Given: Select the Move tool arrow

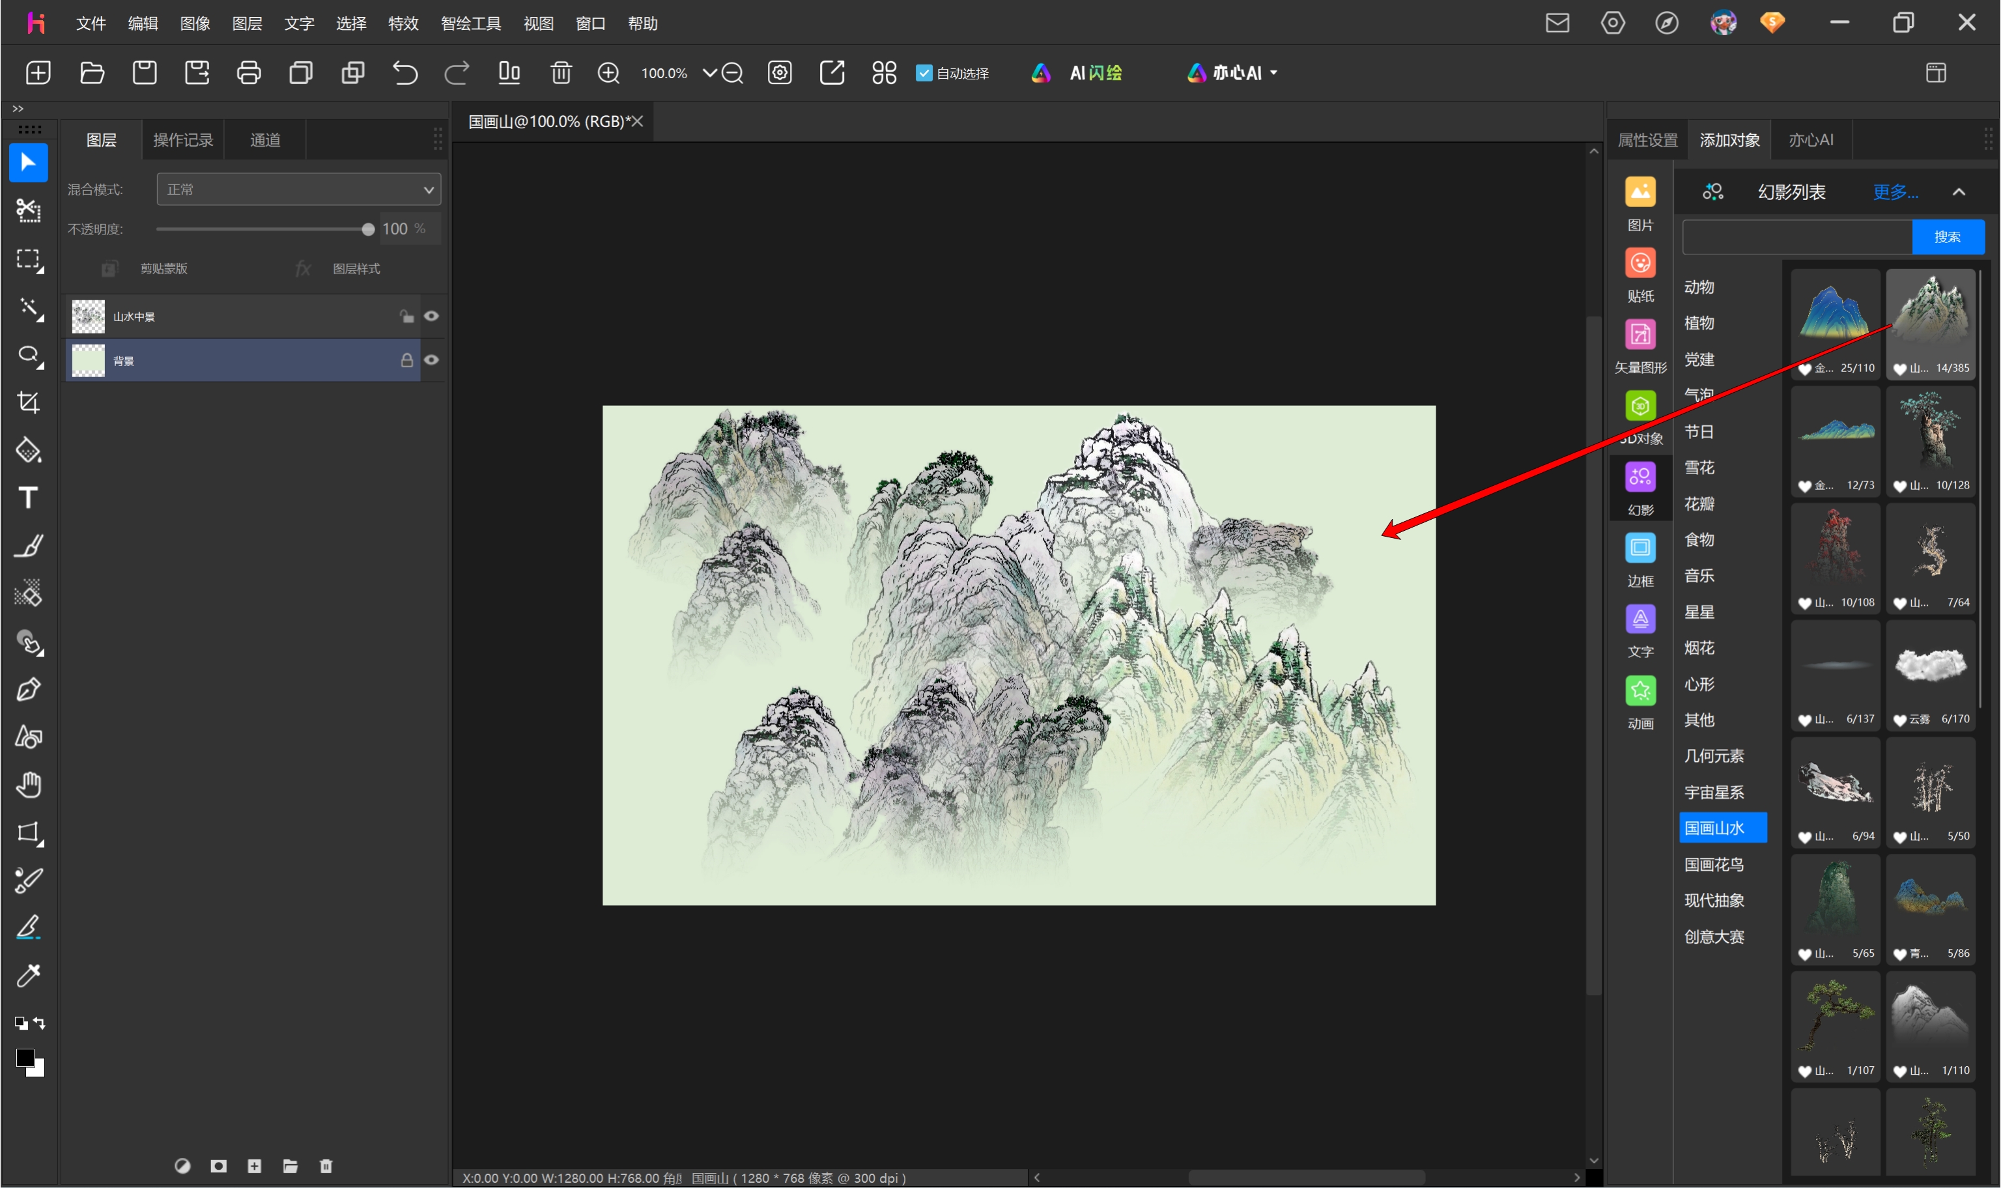Looking at the screenshot, I should (28, 163).
